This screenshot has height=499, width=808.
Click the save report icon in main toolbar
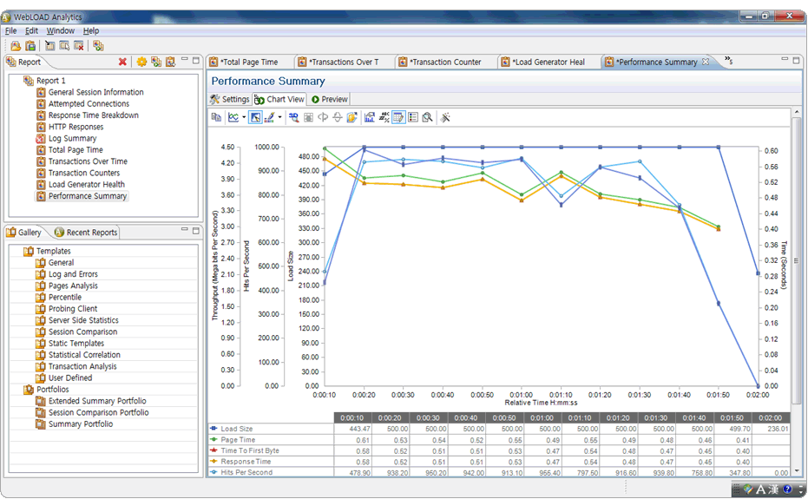coord(30,46)
